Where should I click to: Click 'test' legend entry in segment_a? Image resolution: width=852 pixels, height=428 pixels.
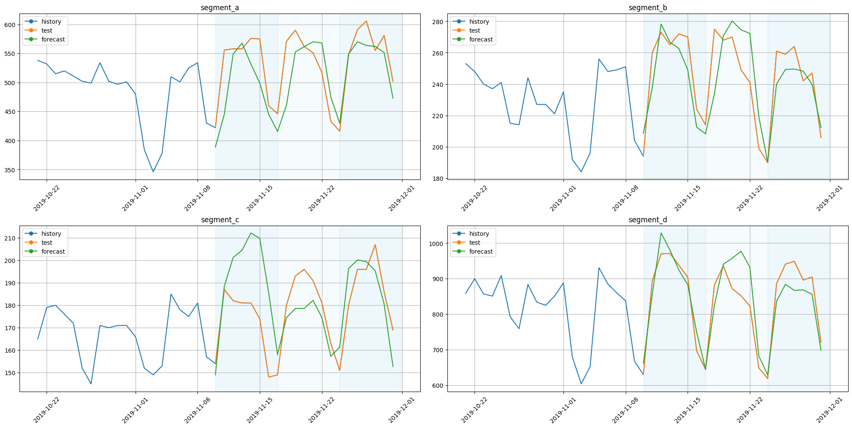[39, 30]
